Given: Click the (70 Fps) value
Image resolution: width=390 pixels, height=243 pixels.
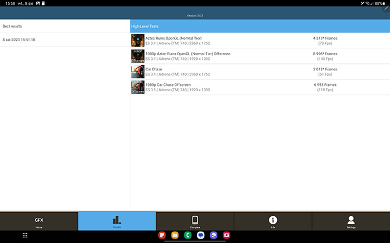Looking at the screenshot, I should coord(325,43).
